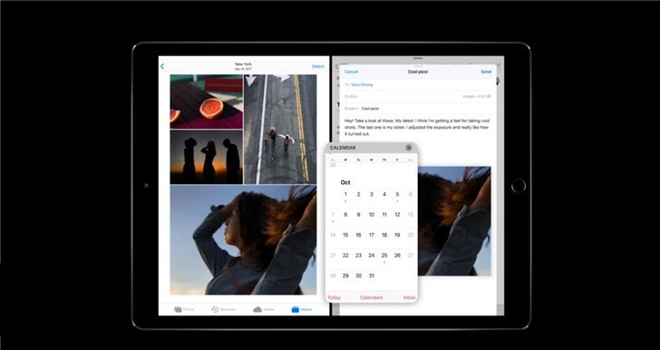Select October 23 in the calendar
This screenshot has height=350, width=660.
pyautogui.click(x=358, y=255)
